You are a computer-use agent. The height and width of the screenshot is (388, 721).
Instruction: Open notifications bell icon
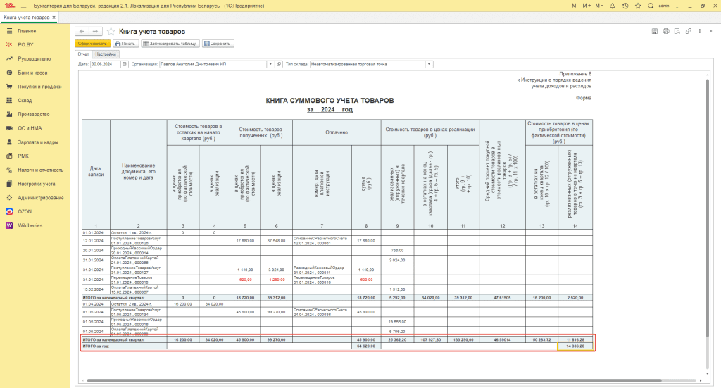[612, 6]
